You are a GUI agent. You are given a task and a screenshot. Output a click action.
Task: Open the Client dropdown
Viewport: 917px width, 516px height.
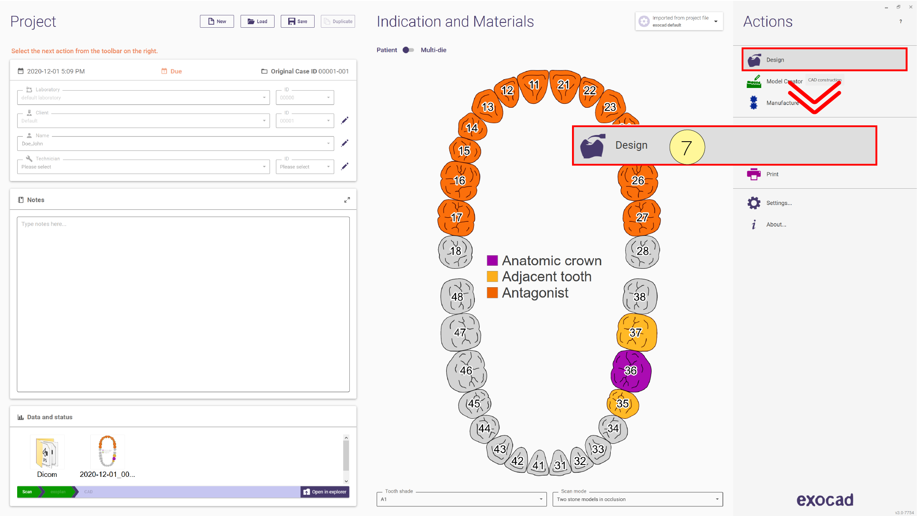click(143, 121)
